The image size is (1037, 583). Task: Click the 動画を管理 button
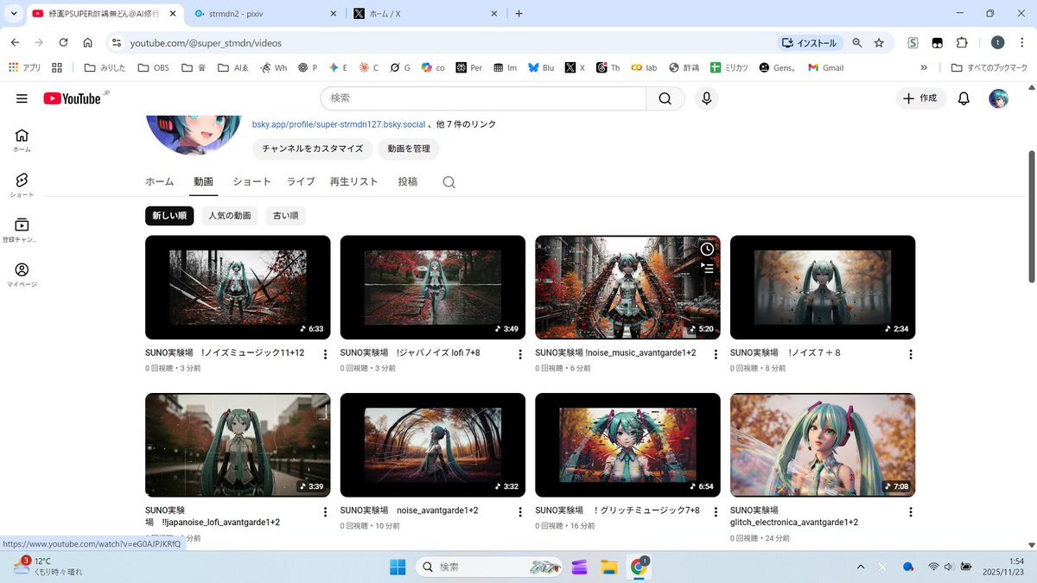[x=409, y=149]
